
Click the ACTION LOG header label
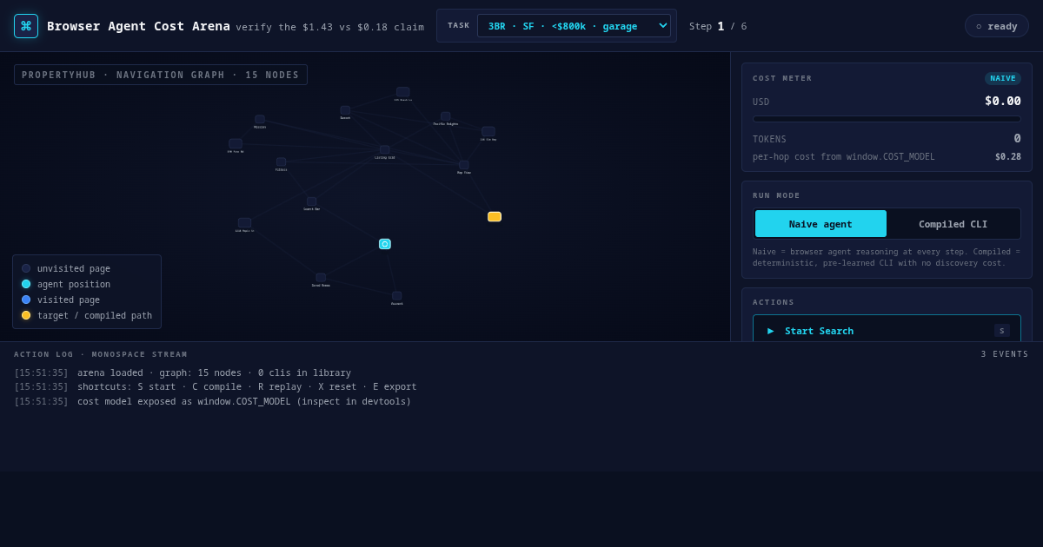click(101, 354)
